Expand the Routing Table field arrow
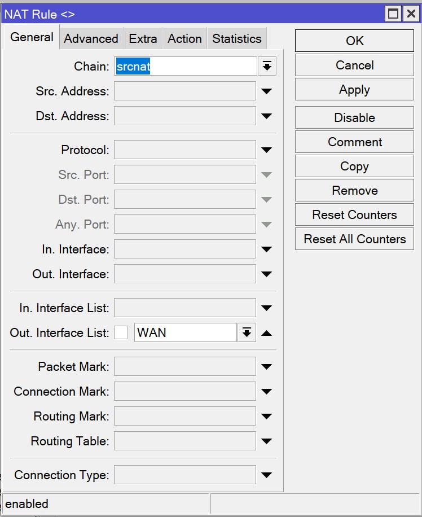This screenshot has height=517, width=422. pyautogui.click(x=266, y=441)
